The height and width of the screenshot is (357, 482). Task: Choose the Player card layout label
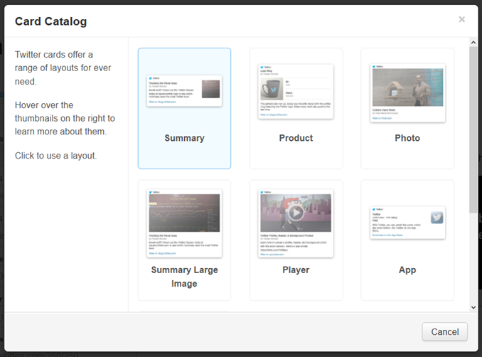[296, 270]
